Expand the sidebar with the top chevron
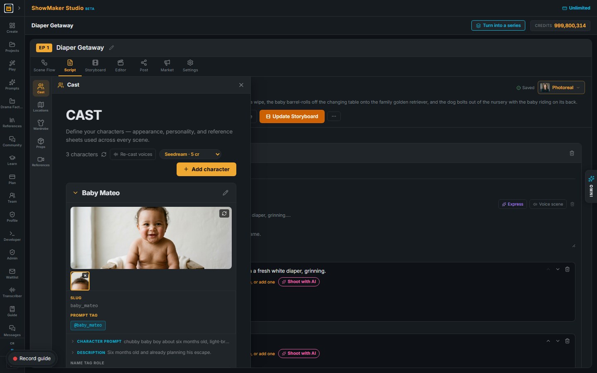 pyautogui.click(x=19, y=8)
